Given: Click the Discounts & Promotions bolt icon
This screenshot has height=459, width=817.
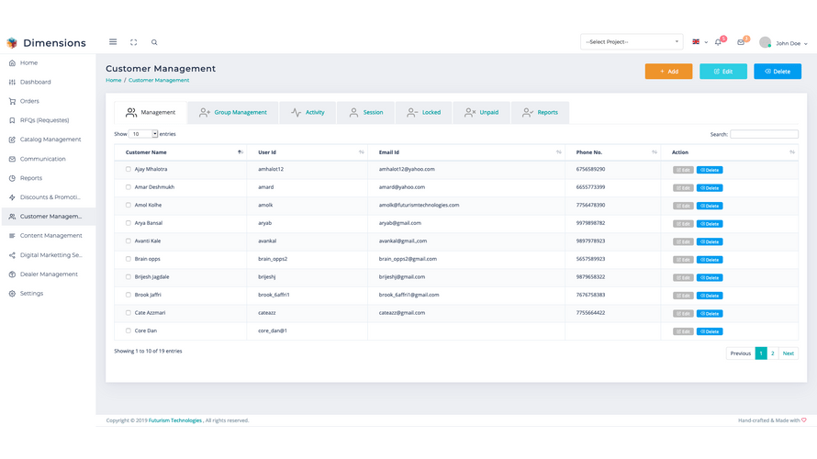Looking at the screenshot, I should click(x=12, y=197).
